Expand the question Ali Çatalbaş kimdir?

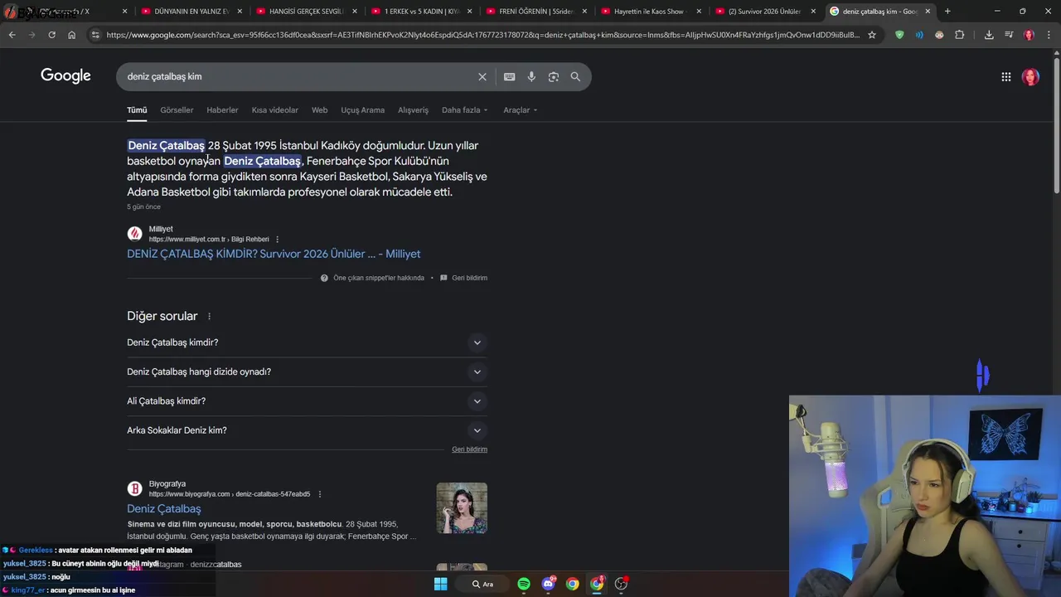307,401
